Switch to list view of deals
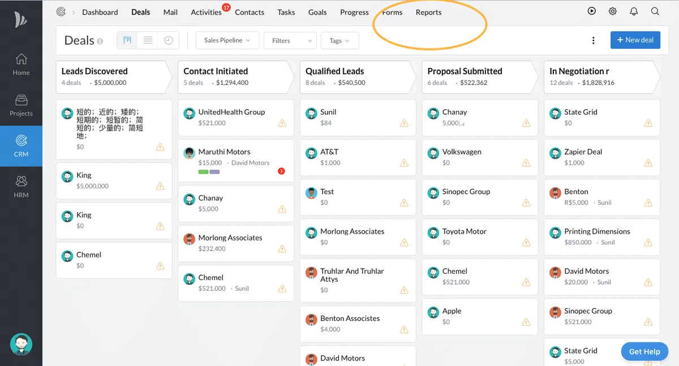 coord(148,40)
